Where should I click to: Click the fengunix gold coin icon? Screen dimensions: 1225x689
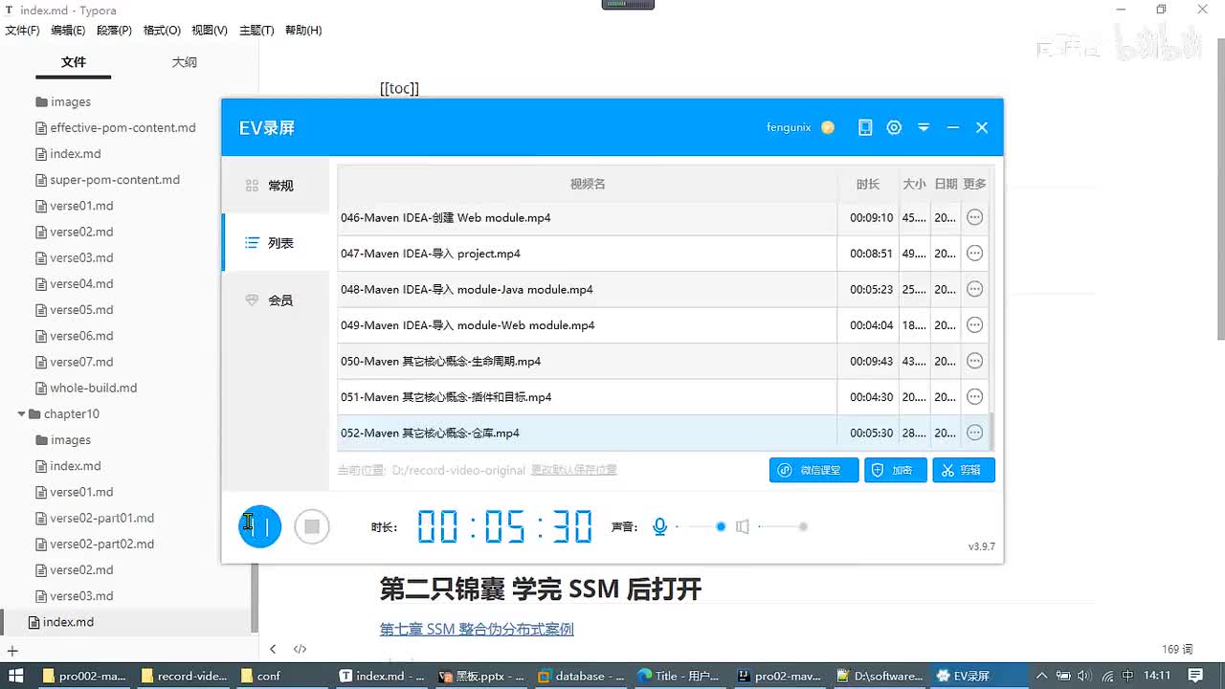pos(828,127)
